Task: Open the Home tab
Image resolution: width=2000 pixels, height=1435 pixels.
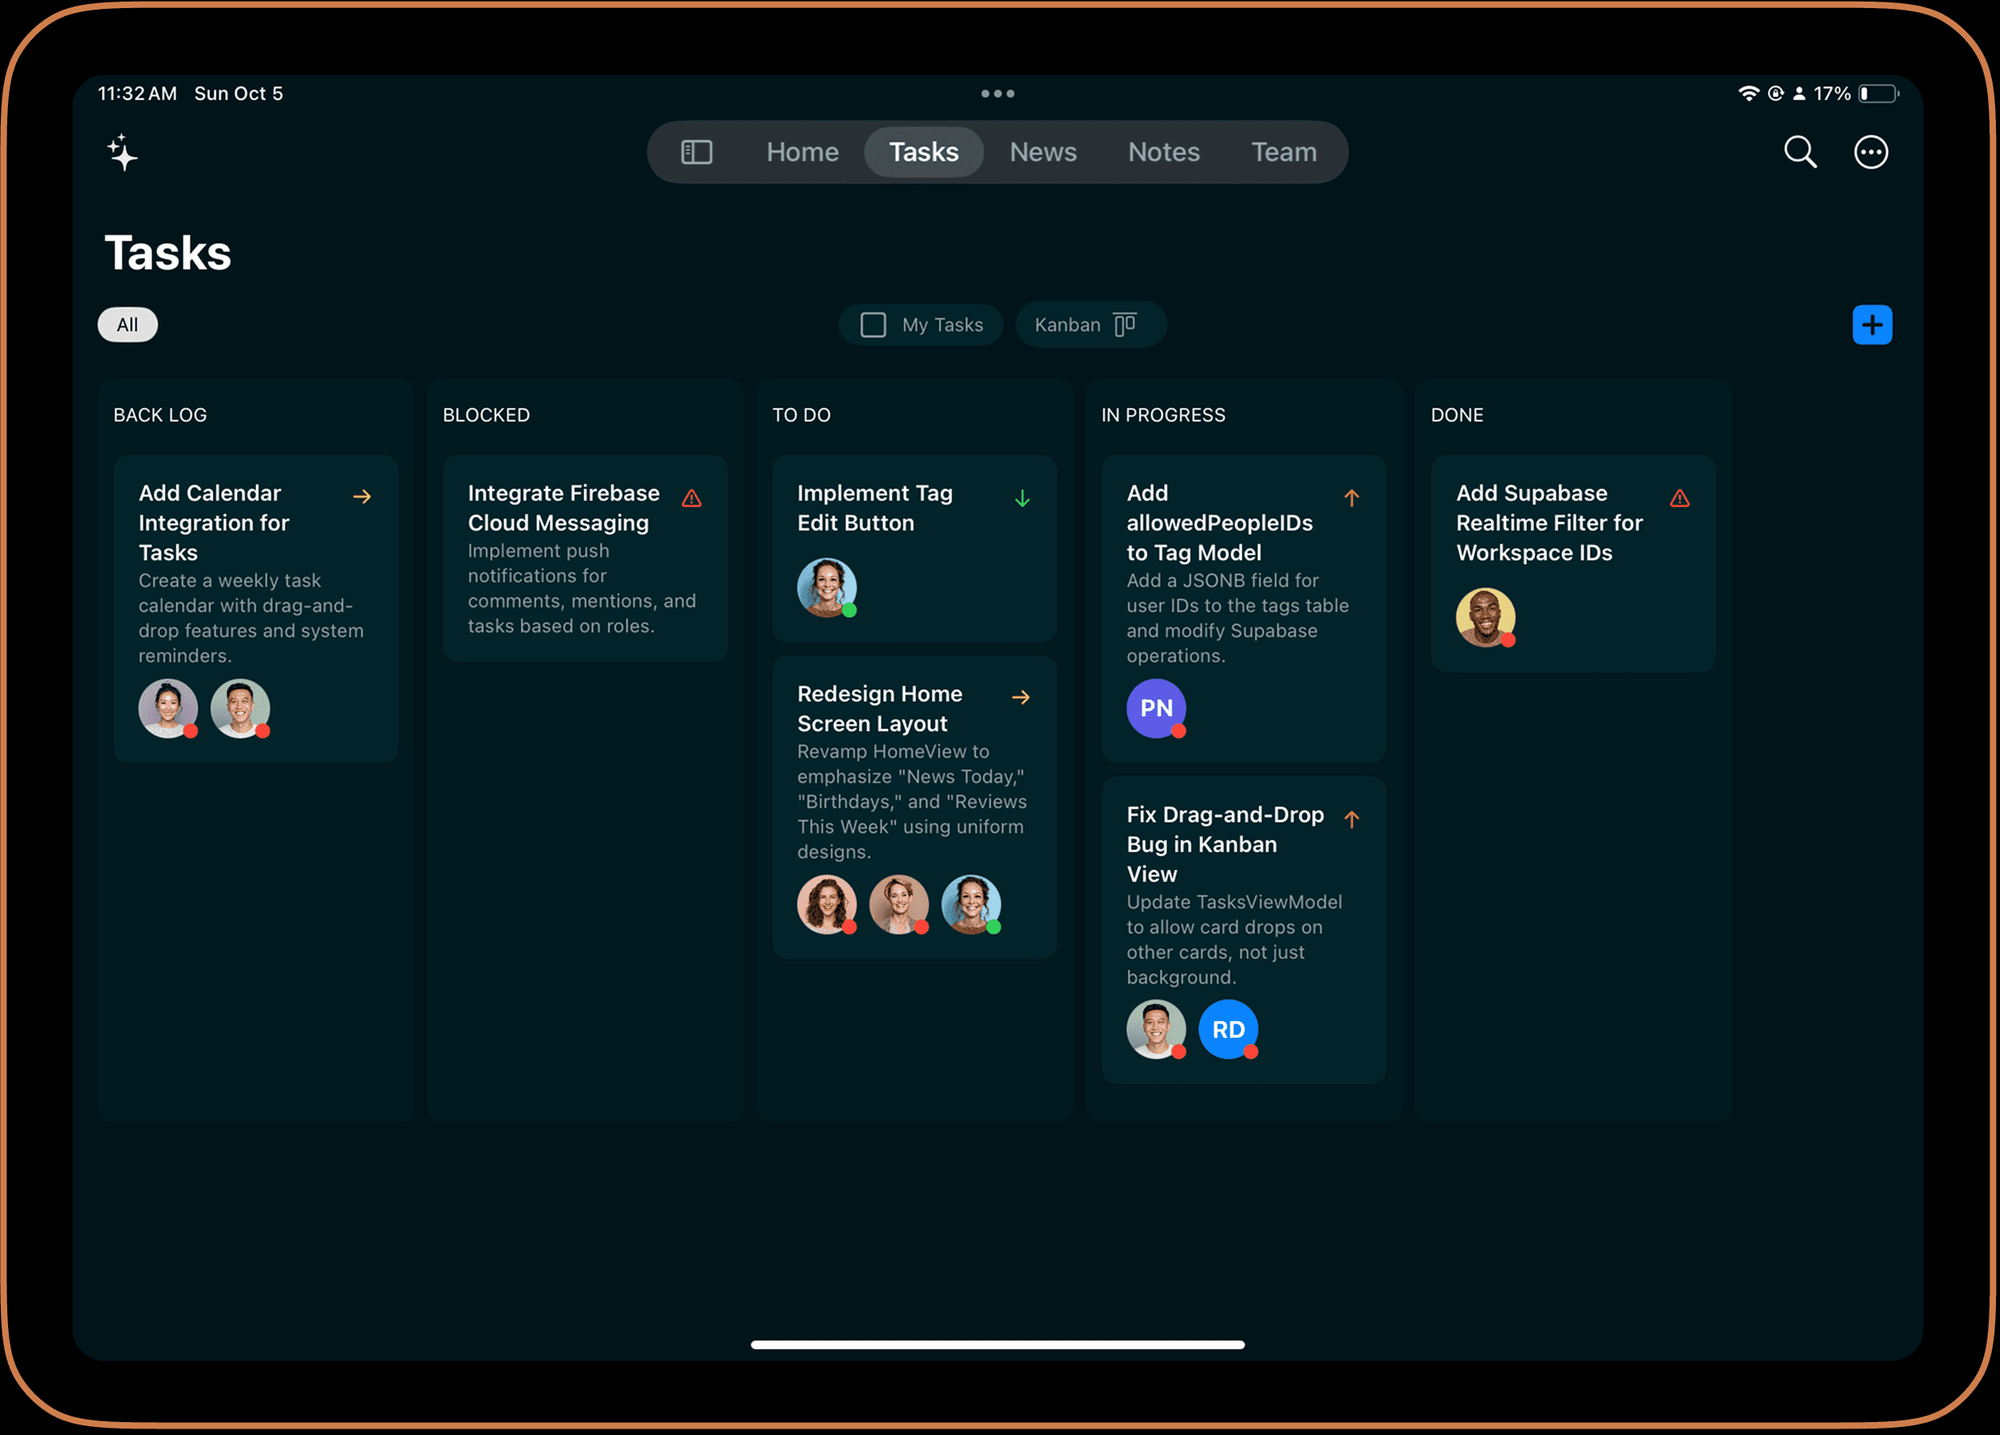Action: (x=802, y=151)
